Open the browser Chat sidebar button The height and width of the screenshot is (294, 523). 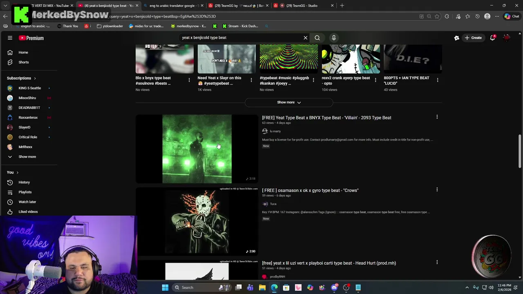(512, 16)
